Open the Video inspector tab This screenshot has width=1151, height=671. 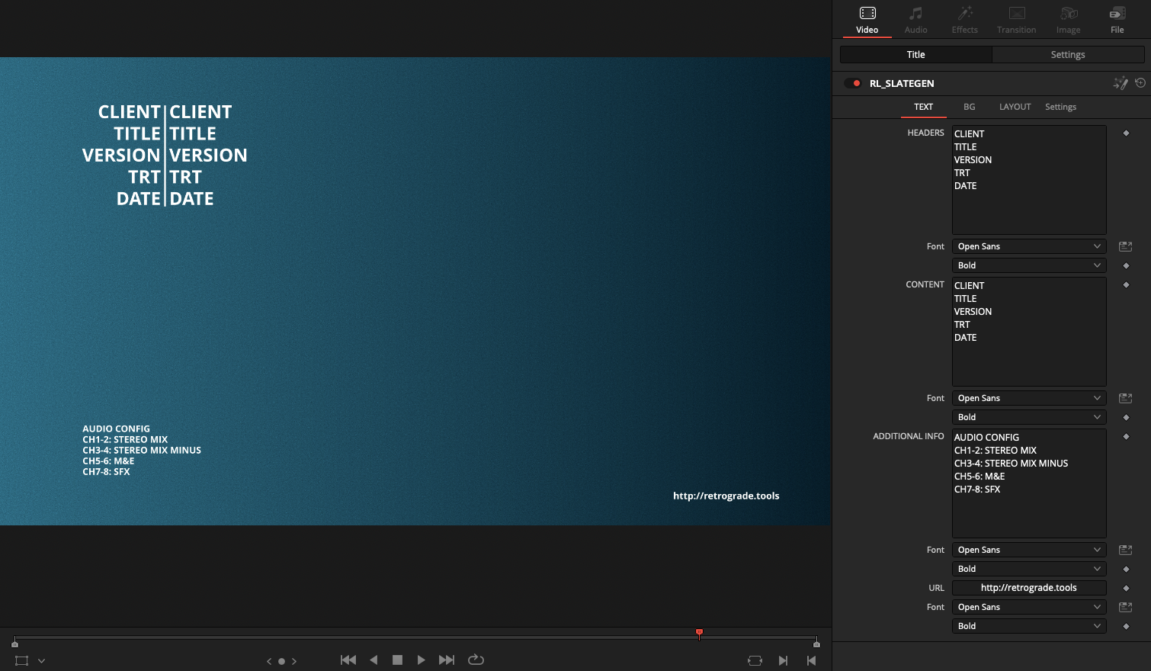(867, 20)
